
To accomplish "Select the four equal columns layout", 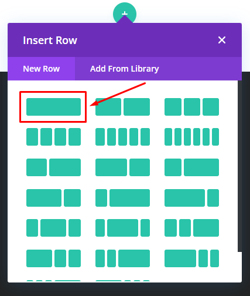I will tap(53, 137).
